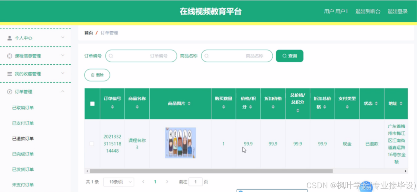417x192 pixels.
Task: Click the 在线视频教育平台 title
Action: click(211, 11)
